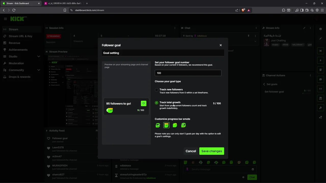Close the Follower goal dialog

pyautogui.click(x=221, y=45)
